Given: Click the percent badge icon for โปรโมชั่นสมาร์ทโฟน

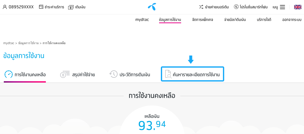Looking at the screenshot, I should pyautogui.click(x=236, y=7).
